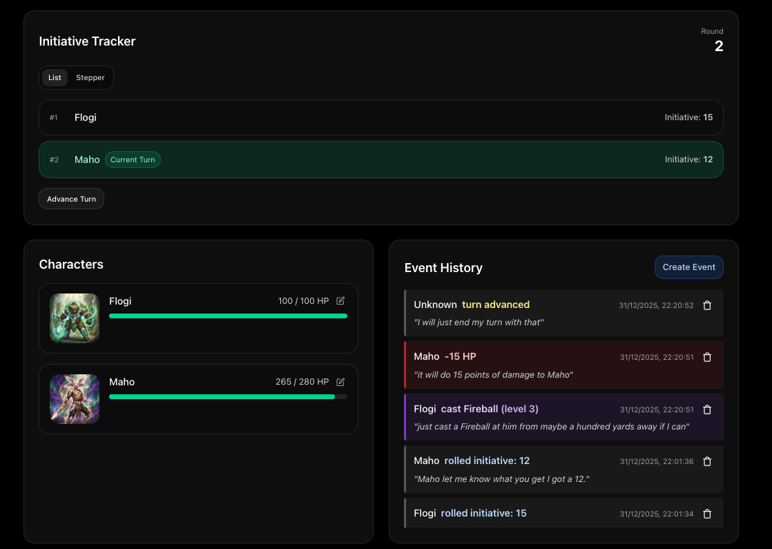Click the Current Turn badge
This screenshot has height=549, width=772.
coord(133,160)
